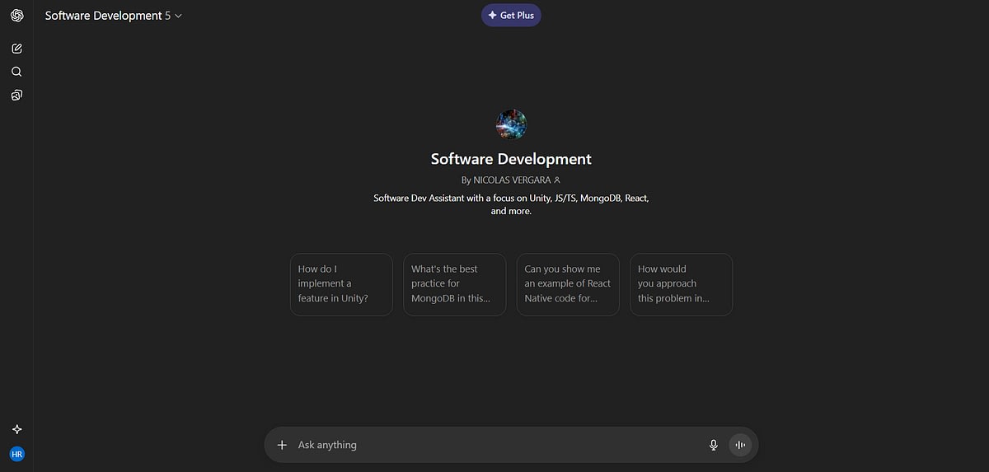Start a new chat with the pencil icon

tap(16, 49)
